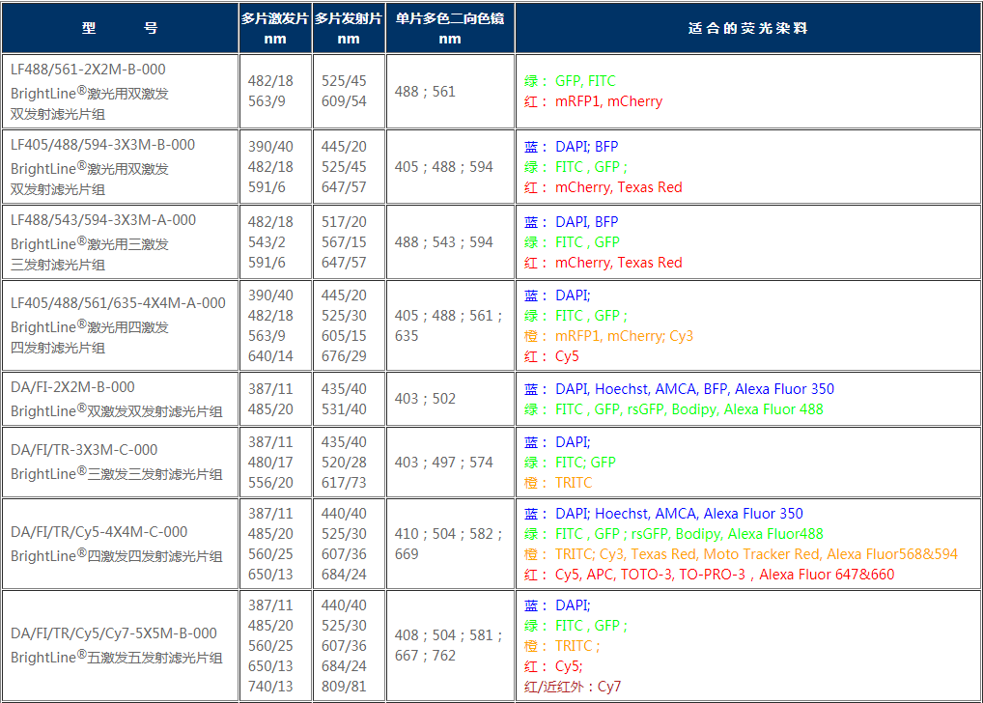Click excitation value 640/14

[270, 356]
